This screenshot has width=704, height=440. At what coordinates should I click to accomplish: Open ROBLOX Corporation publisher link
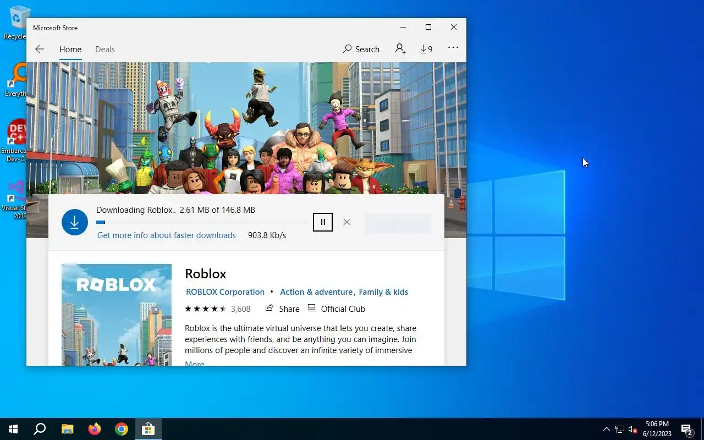click(225, 292)
